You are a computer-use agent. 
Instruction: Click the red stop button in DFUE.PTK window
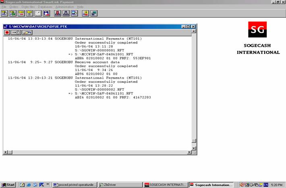tap(7, 33)
